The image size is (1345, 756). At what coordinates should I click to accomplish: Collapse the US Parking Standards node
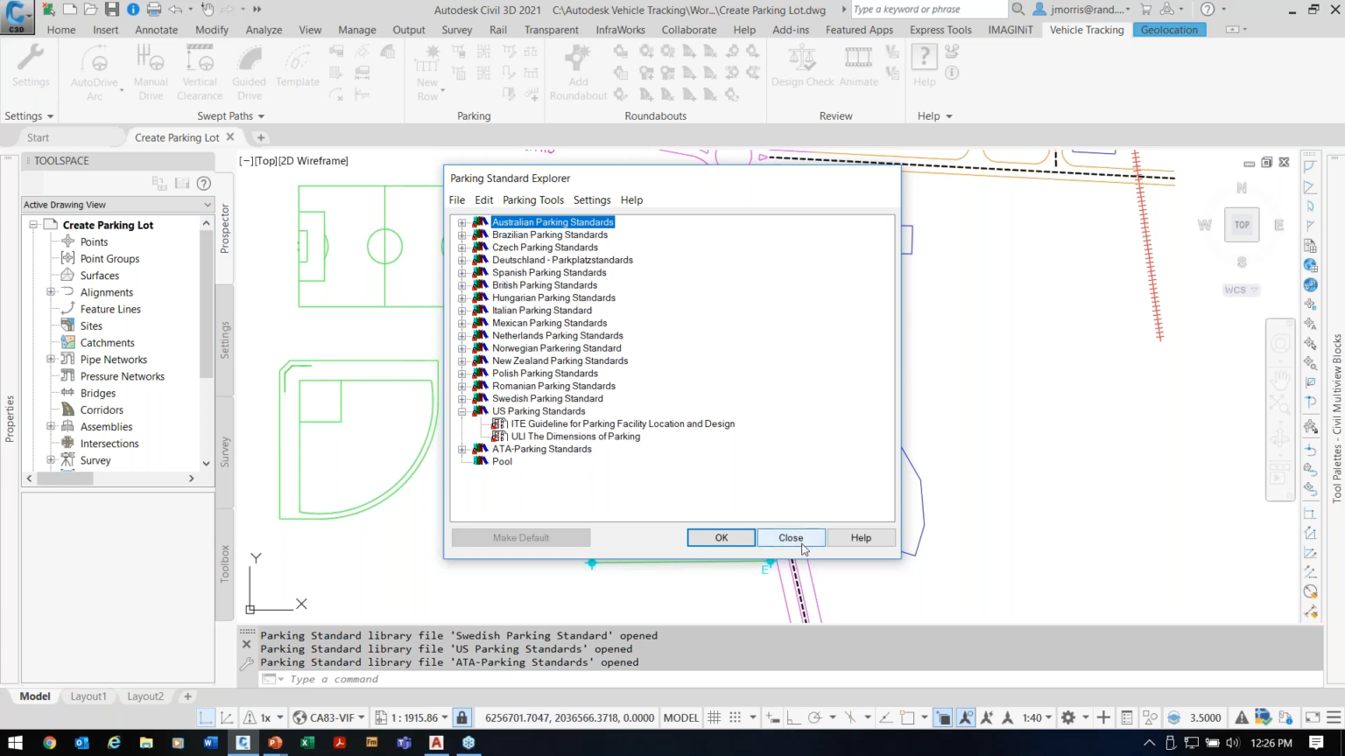click(x=462, y=411)
